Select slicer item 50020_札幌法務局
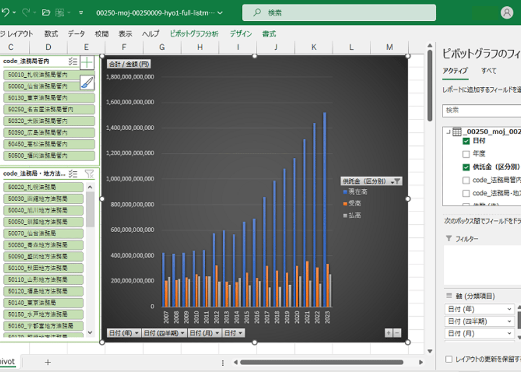The width and height of the screenshot is (521, 372). click(x=43, y=187)
